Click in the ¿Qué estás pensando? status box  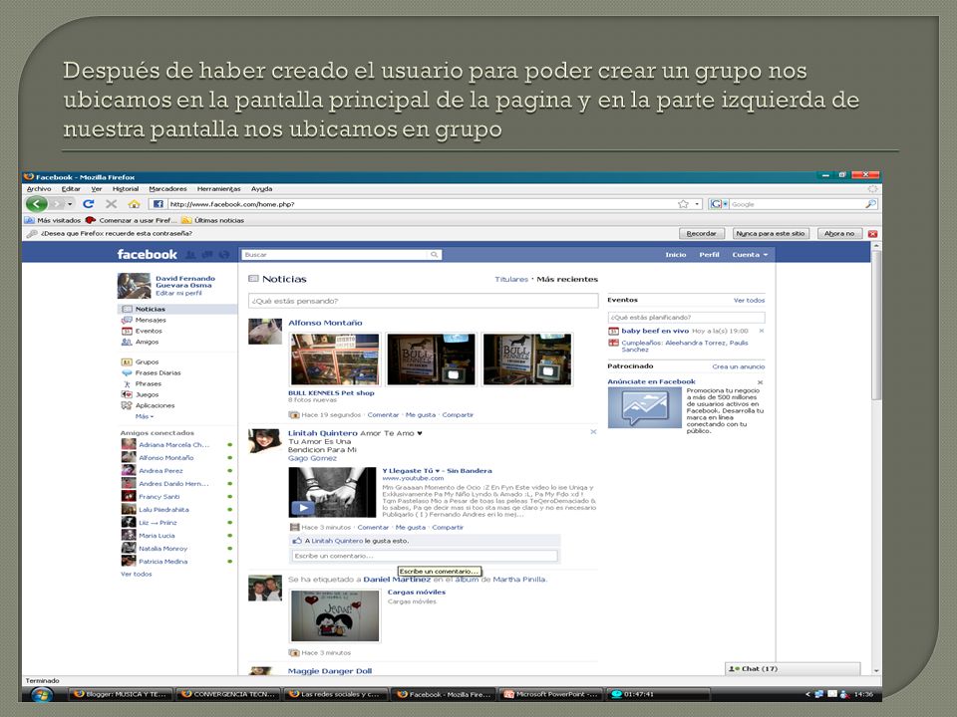(423, 301)
